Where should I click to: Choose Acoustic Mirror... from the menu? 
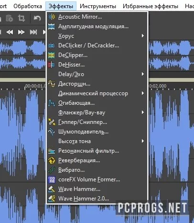(97, 17)
